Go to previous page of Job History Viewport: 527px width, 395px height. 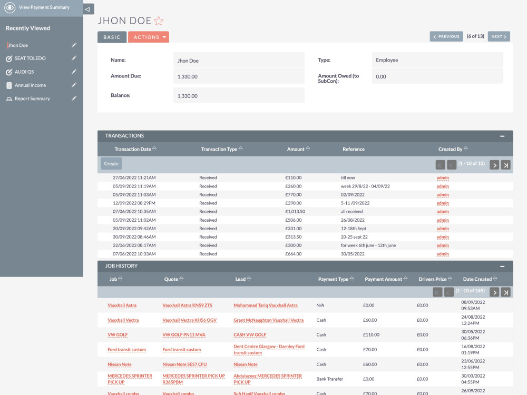(449, 292)
